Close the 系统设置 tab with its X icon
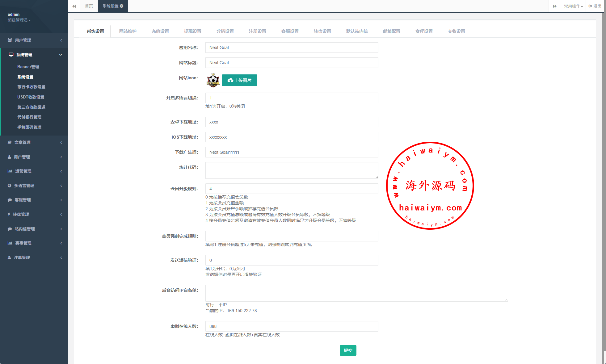Image resolution: width=606 pixels, height=364 pixels. (122, 6)
